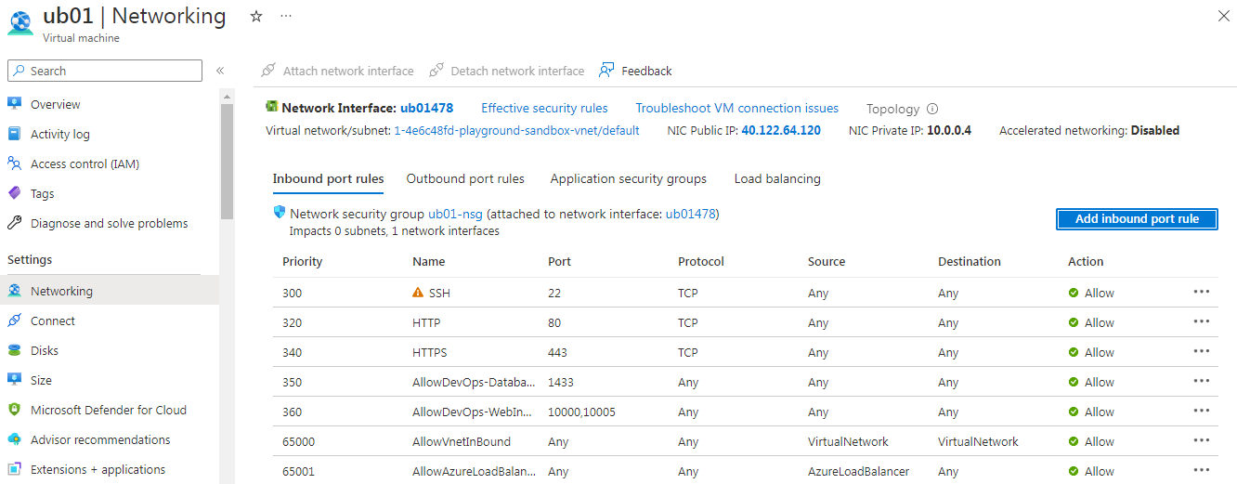The image size is (1237, 484).
Task: Click Attach network interface toolbar button
Action: (x=337, y=71)
